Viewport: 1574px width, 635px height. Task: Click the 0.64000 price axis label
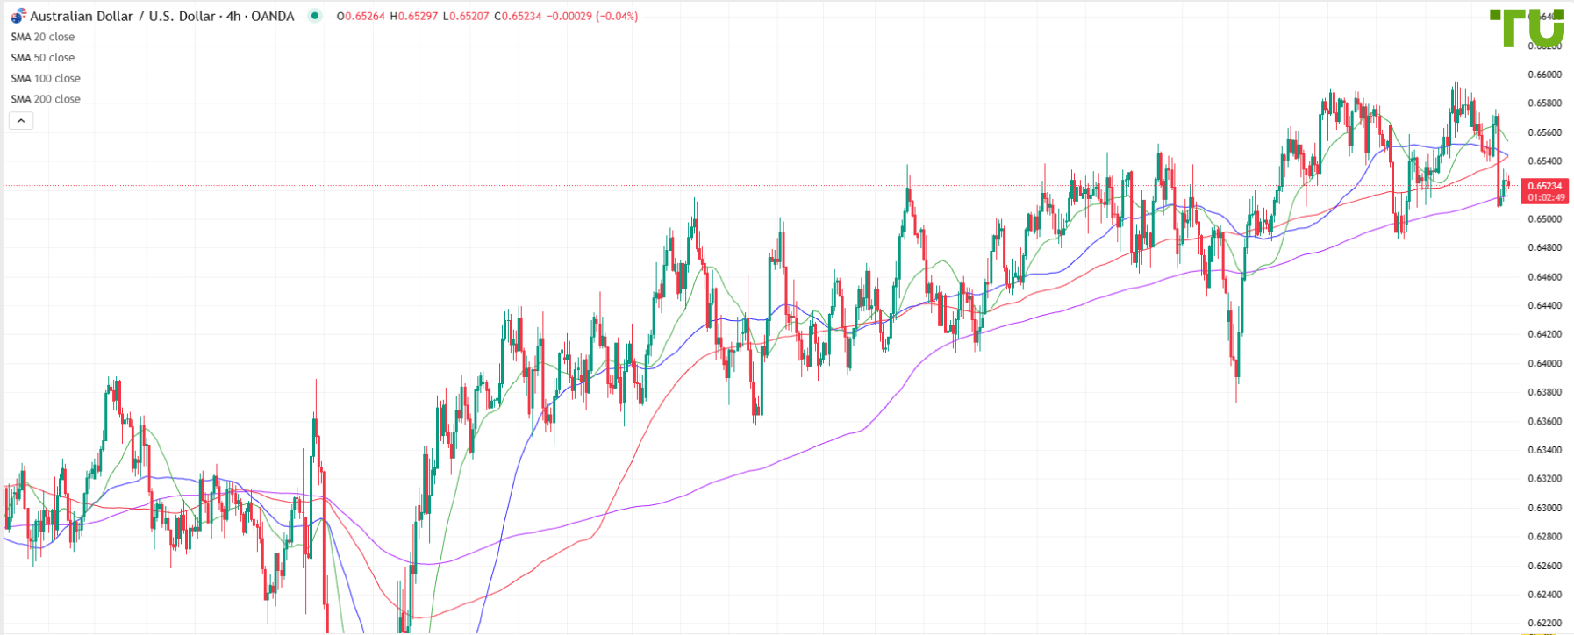click(x=1544, y=363)
